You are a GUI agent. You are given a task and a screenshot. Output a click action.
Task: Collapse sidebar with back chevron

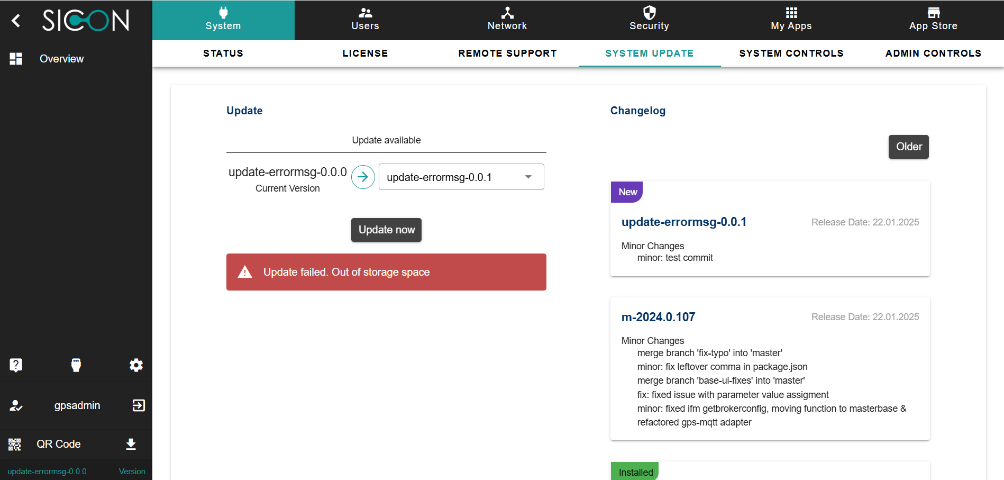pos(16,21)
